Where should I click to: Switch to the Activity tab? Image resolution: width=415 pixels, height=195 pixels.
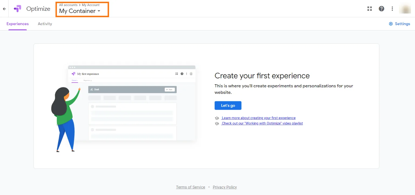click(45, 24)
